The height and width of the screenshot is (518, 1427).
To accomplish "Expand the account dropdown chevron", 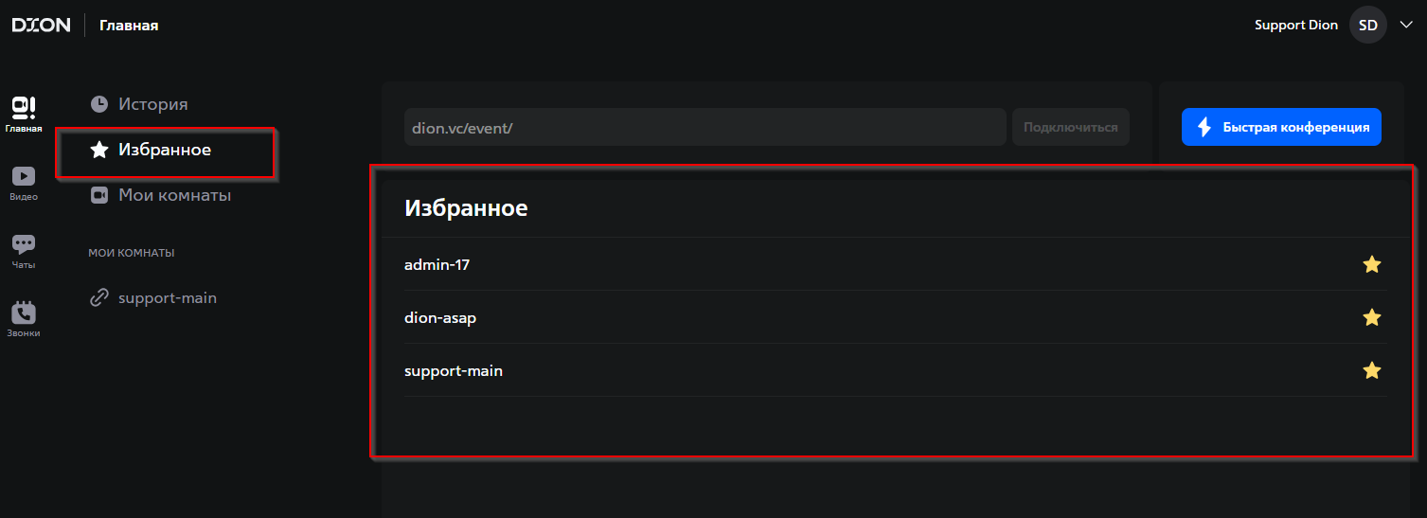I will pos(1405,26).
